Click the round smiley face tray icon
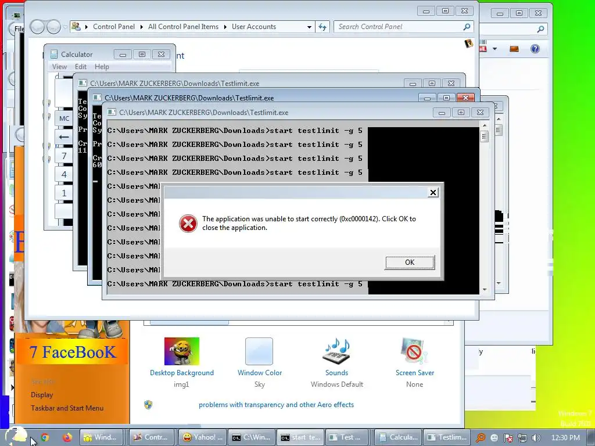The height and width of the screenshot is (446, 595). [494, 438]
